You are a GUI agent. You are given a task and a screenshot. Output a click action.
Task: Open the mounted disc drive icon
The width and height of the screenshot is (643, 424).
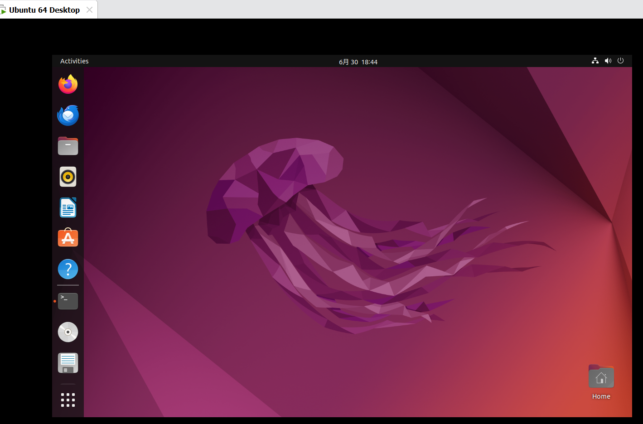pos(68,332)
